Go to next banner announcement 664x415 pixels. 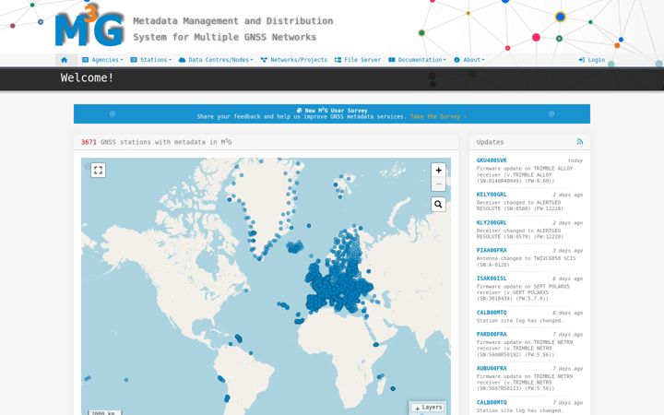click(551, 114)
